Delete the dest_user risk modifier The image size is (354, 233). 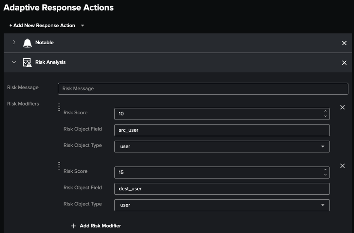coord(342,166)
